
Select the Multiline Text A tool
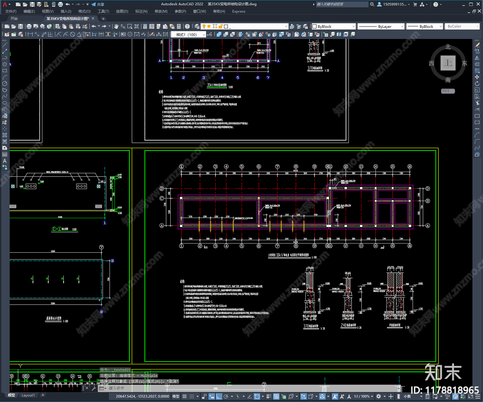tap(5, 161)
